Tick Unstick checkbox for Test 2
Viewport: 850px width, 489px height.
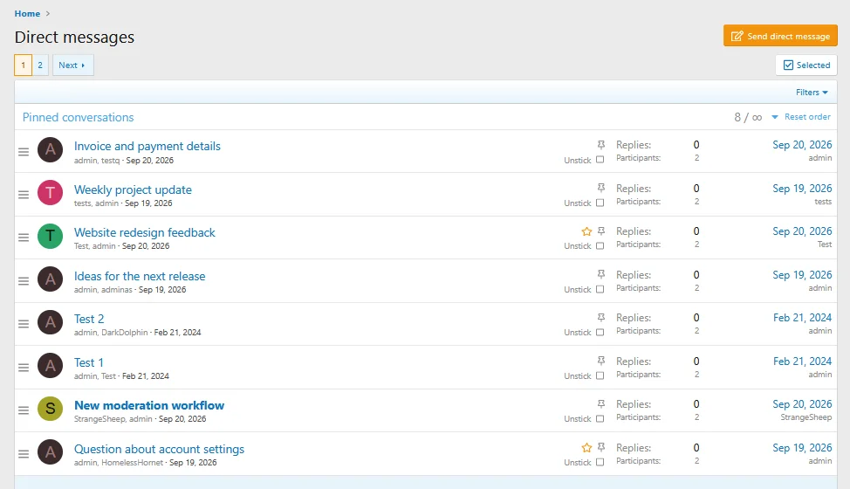point(600,332)
